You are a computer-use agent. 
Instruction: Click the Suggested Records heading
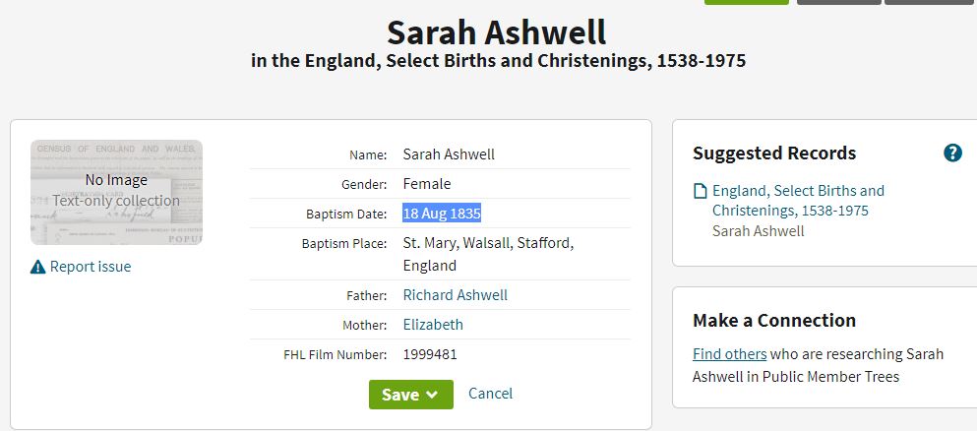pyautogui.click(x=774, y=154)
